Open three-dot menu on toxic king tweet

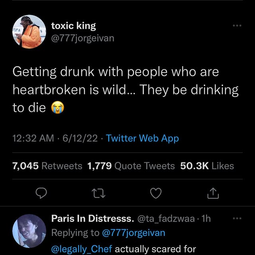point(237,26)
